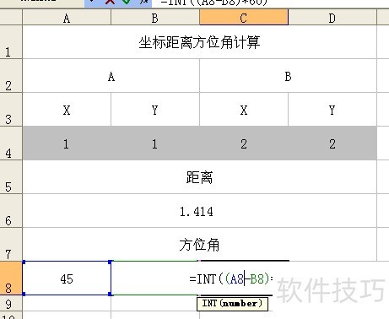Viewport: 389px width, 319px height.
Task: Select column B by its header
Action: [x=155, y=18]
